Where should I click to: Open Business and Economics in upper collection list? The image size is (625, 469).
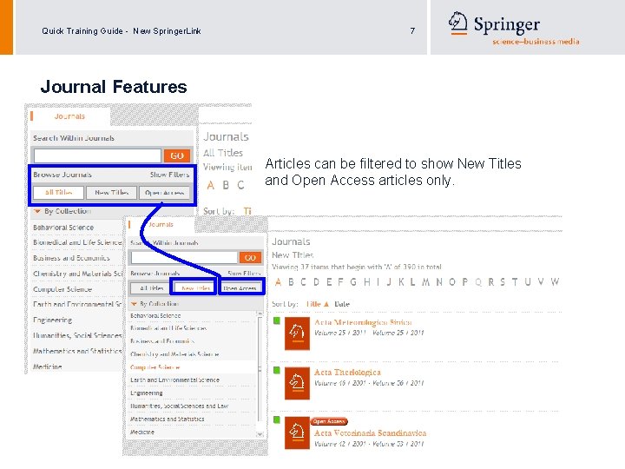point(71,258)
